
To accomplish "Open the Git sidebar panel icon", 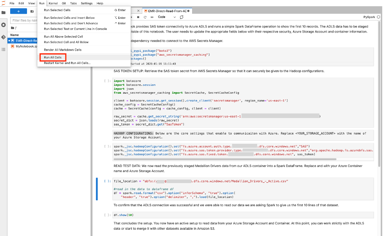I will (4, 37).
